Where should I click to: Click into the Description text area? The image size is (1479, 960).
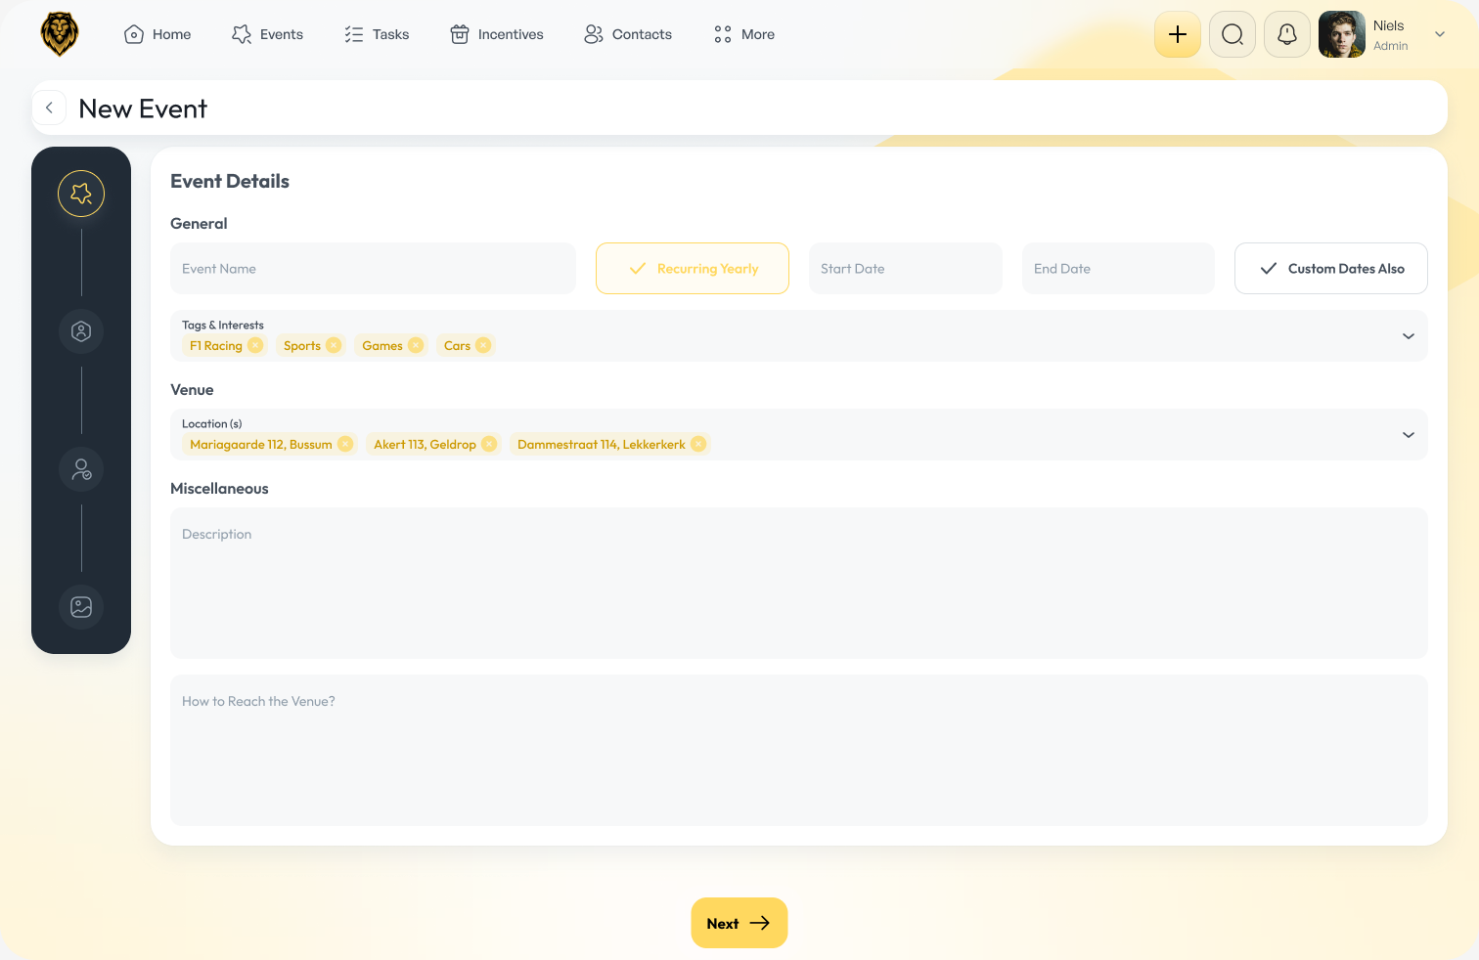click(799, 583)
